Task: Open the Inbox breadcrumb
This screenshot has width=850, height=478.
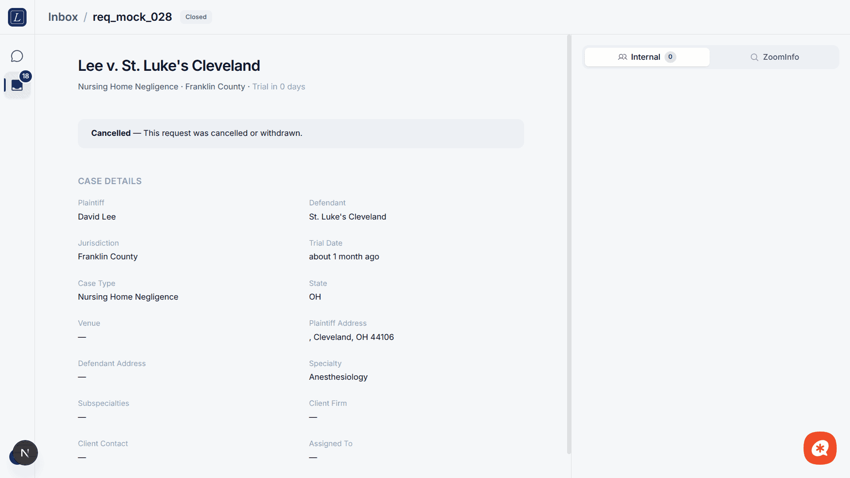Action: (x=63, y=17)
